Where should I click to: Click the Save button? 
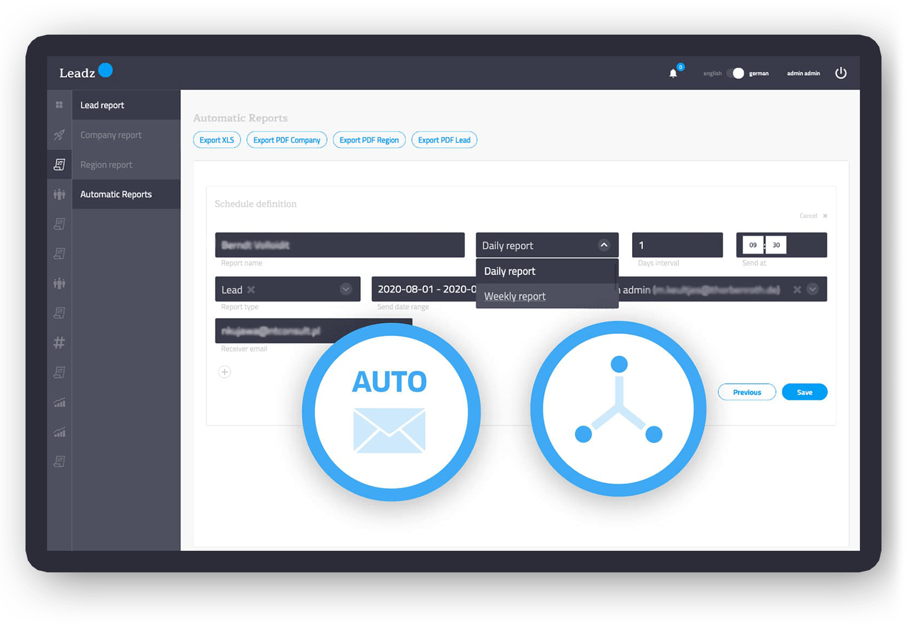(x=804, y=392)
